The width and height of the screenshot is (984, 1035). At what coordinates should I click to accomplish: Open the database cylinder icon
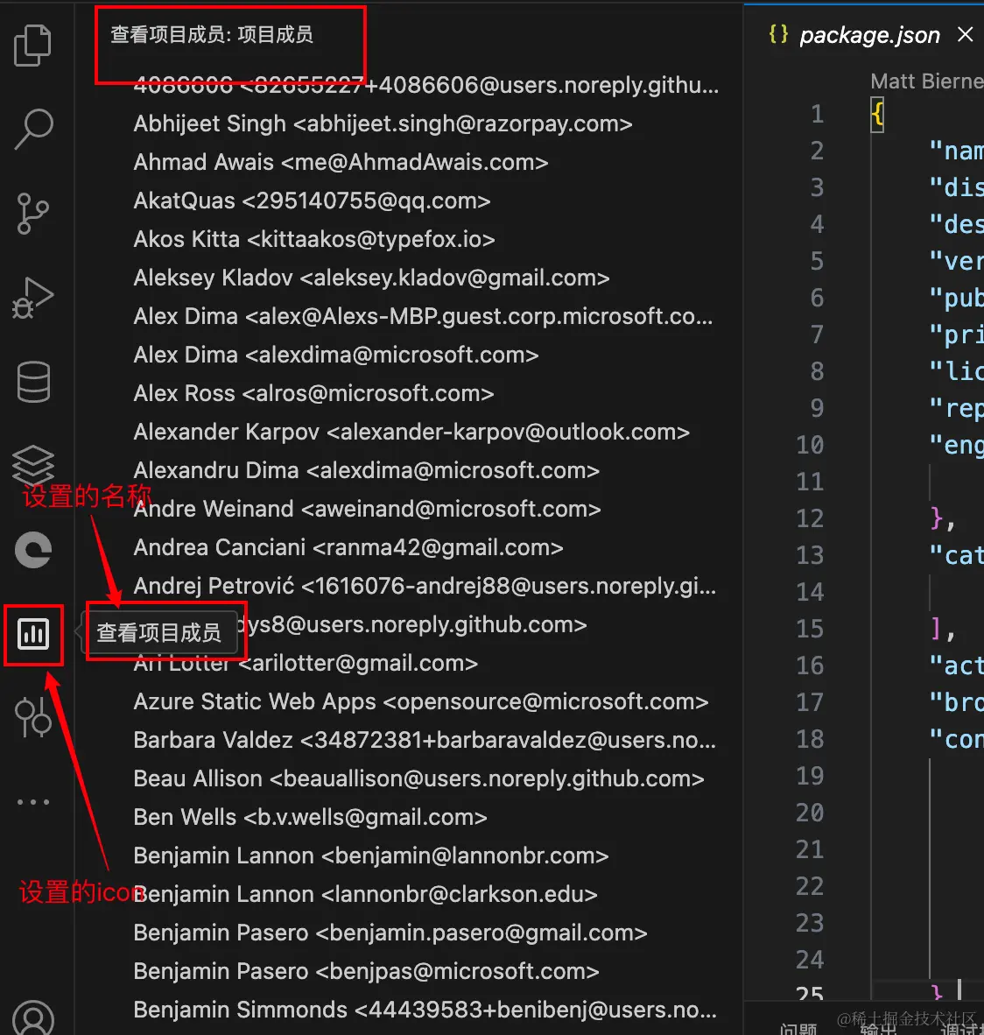point(33,382)
